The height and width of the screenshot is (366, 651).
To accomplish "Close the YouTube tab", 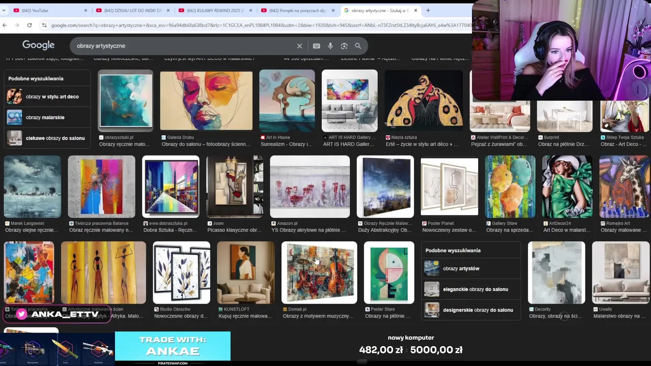I will pos(85,10).
